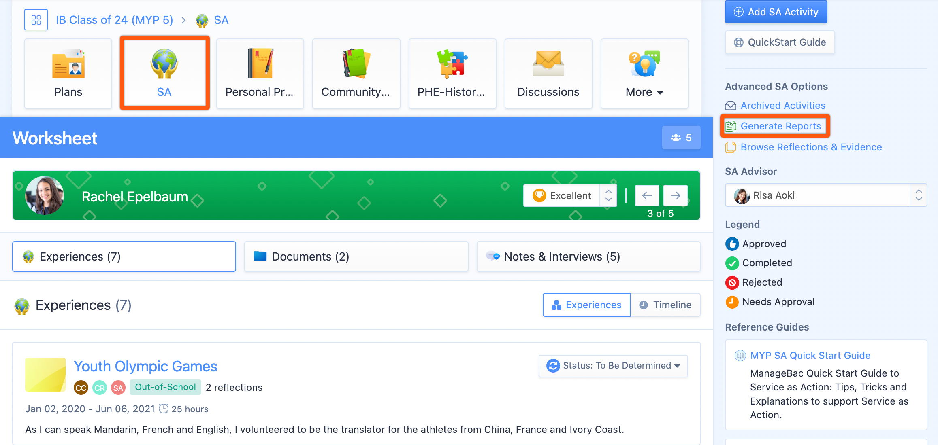This screenshot has height=445, width=938.
Task: Open the Excellent rating dropdown
Action: [x=570, y=196]
